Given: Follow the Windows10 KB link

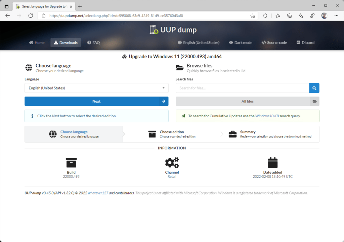Looking at the screenshot, I should (x=266, y=116).
